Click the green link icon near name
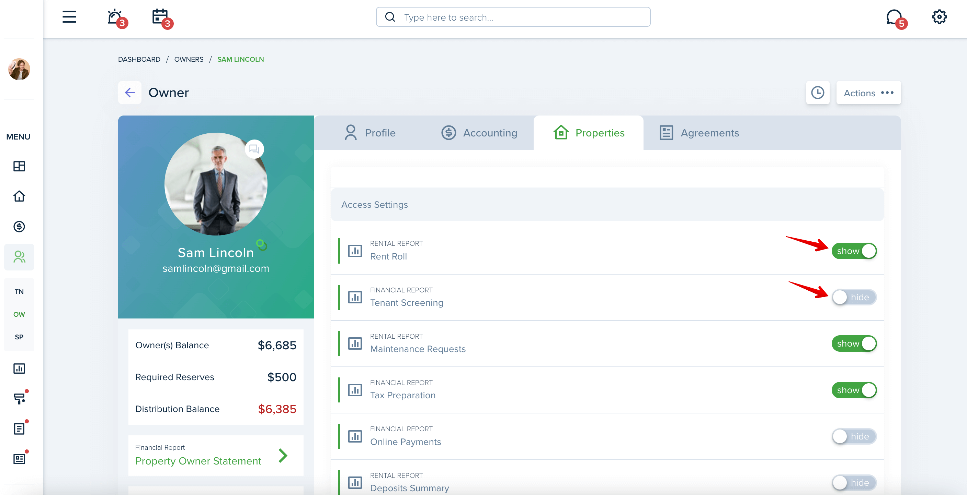This screenshot has width=967, height=495. [x=262, y=245]
